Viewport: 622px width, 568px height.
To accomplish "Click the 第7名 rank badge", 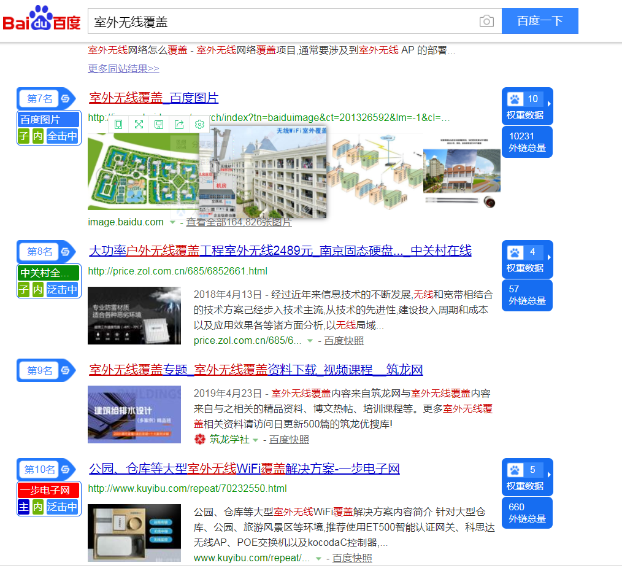I will pos(39,98).
